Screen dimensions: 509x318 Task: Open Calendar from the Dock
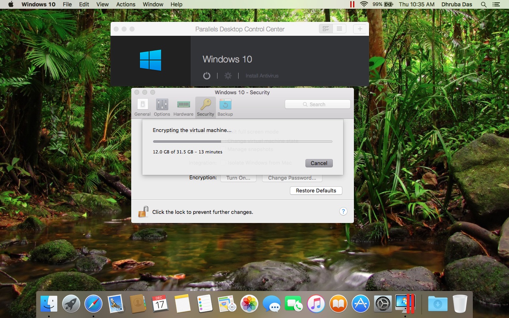pos(160,304)
